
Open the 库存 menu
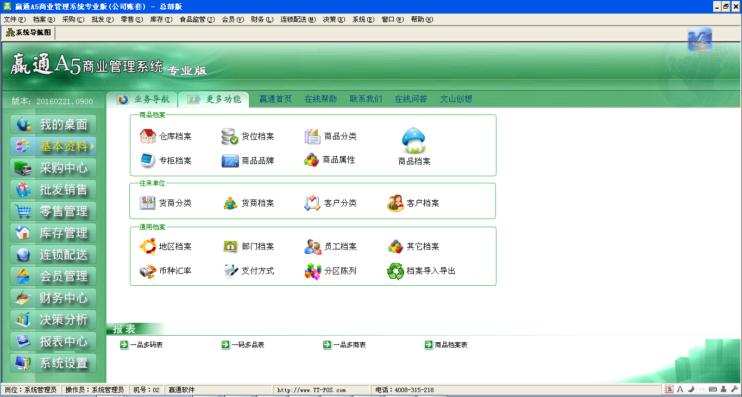tap(161, 19)
